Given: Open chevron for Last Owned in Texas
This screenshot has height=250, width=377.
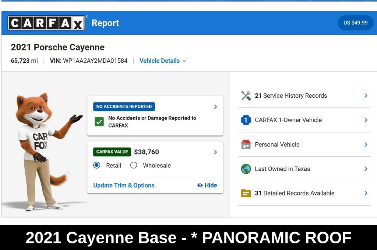Looking at the screenshot, I should (x=366, y=169).
